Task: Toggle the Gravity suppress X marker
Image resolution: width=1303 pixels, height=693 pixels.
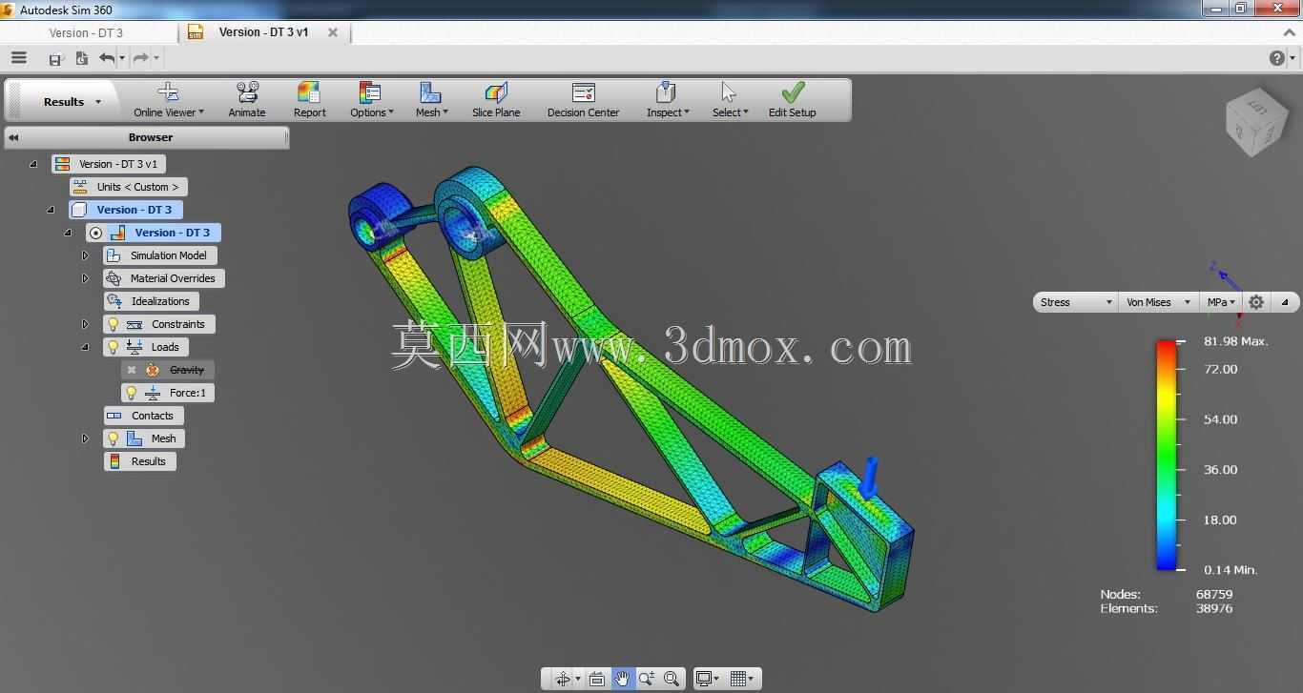Action: point(132,370)
